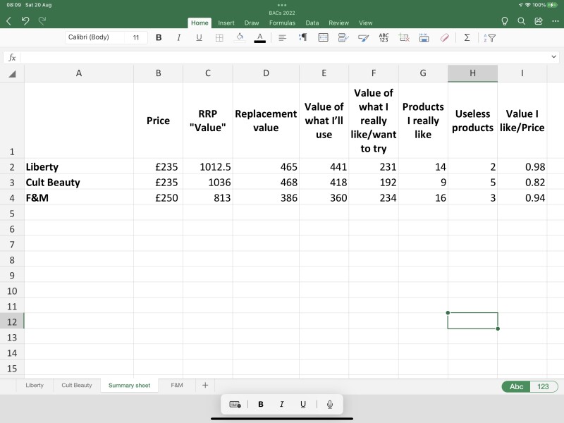Open the font size 11 box

pos(136,37)
